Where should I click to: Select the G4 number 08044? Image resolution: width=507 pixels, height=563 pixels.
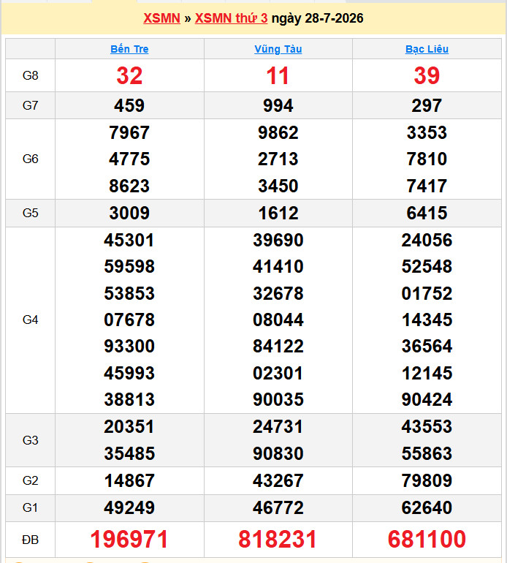coord(278,320)
